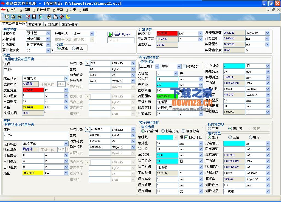Click the sparkling card-shaped third toolbar icon
The height and width of the screenshot is (202, 281).
(x=19, y=17)
